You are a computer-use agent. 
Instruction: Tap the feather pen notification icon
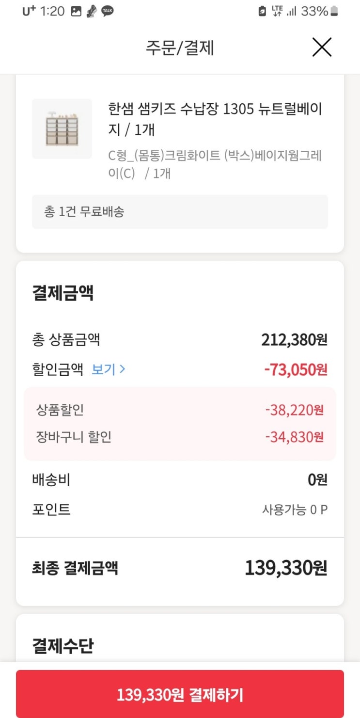[x=91, y=12]
